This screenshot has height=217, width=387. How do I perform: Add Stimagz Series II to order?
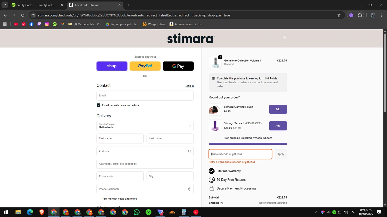[278, 126]
